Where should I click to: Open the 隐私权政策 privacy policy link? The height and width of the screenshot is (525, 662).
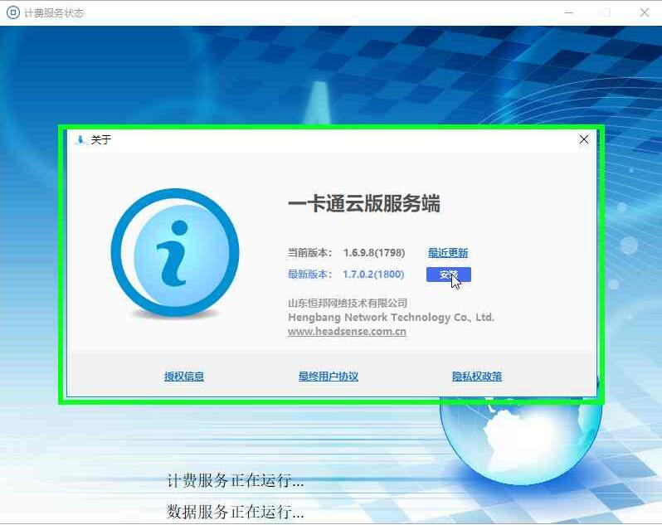click(x=477, y=376)
